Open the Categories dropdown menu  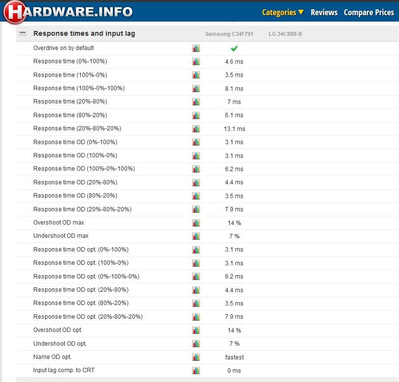283,12
